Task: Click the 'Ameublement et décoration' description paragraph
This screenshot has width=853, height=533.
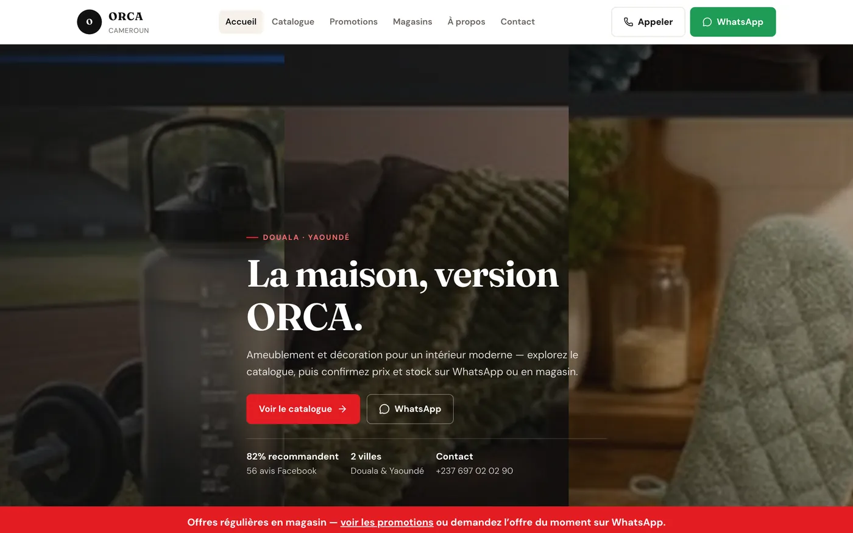Action: (412, 363)
